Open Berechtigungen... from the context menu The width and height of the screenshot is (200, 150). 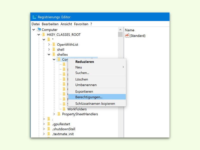point(97,97)
